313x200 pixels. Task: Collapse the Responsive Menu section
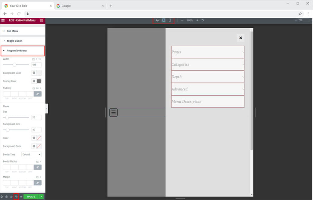click(x=17, y=51)
